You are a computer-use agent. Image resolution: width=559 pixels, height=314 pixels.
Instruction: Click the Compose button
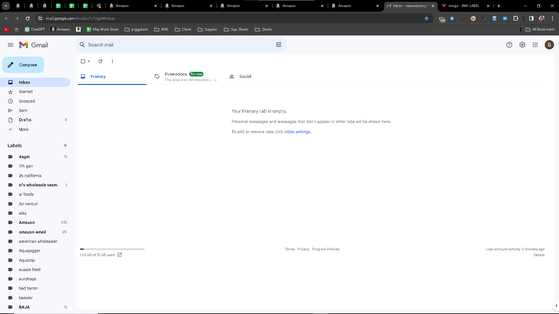tap(23, 65)
